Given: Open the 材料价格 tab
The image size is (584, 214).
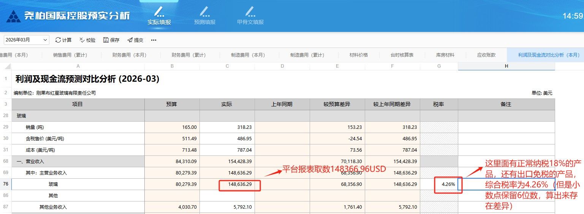Looking at the screenshot, I should pos(359,55).
